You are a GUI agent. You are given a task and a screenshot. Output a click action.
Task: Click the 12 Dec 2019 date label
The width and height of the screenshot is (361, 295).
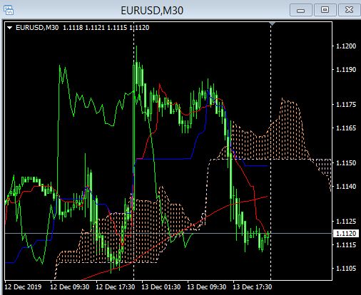click(23, 287)
